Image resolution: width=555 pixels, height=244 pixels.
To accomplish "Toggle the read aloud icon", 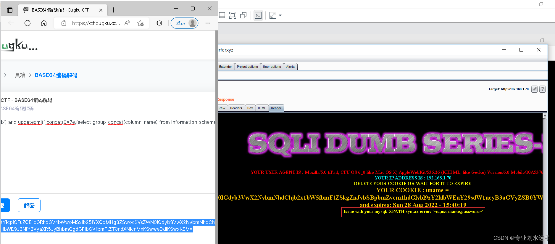I will [x=127, y=23].
